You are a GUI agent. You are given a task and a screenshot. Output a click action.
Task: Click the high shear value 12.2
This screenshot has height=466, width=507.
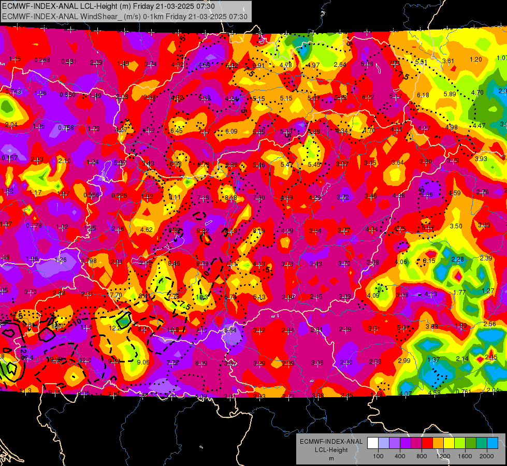[114, 328]
